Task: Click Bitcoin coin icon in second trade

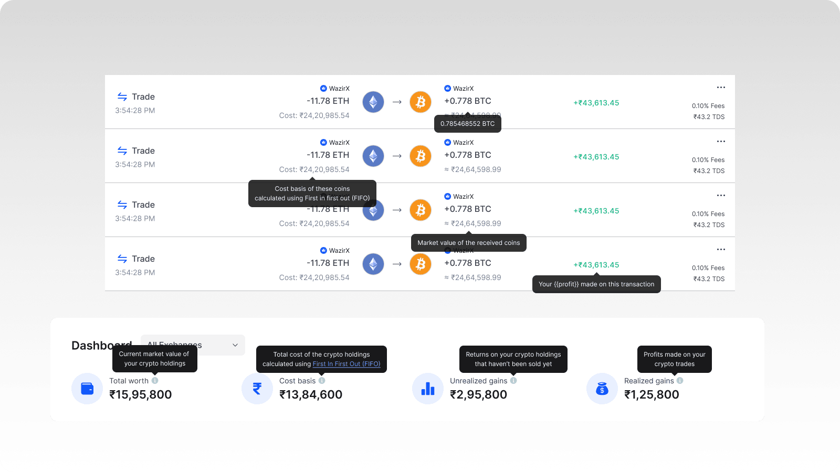Action: (x=421, y=156)
